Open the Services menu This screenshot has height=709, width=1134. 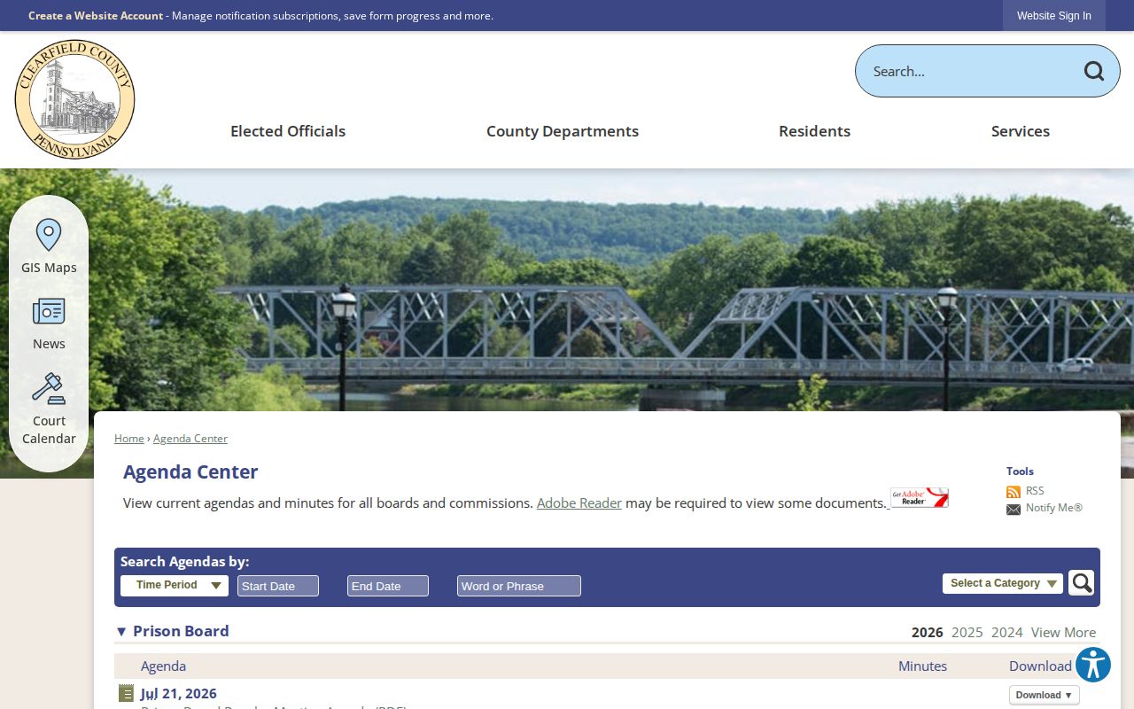(x=1021, y=131)
